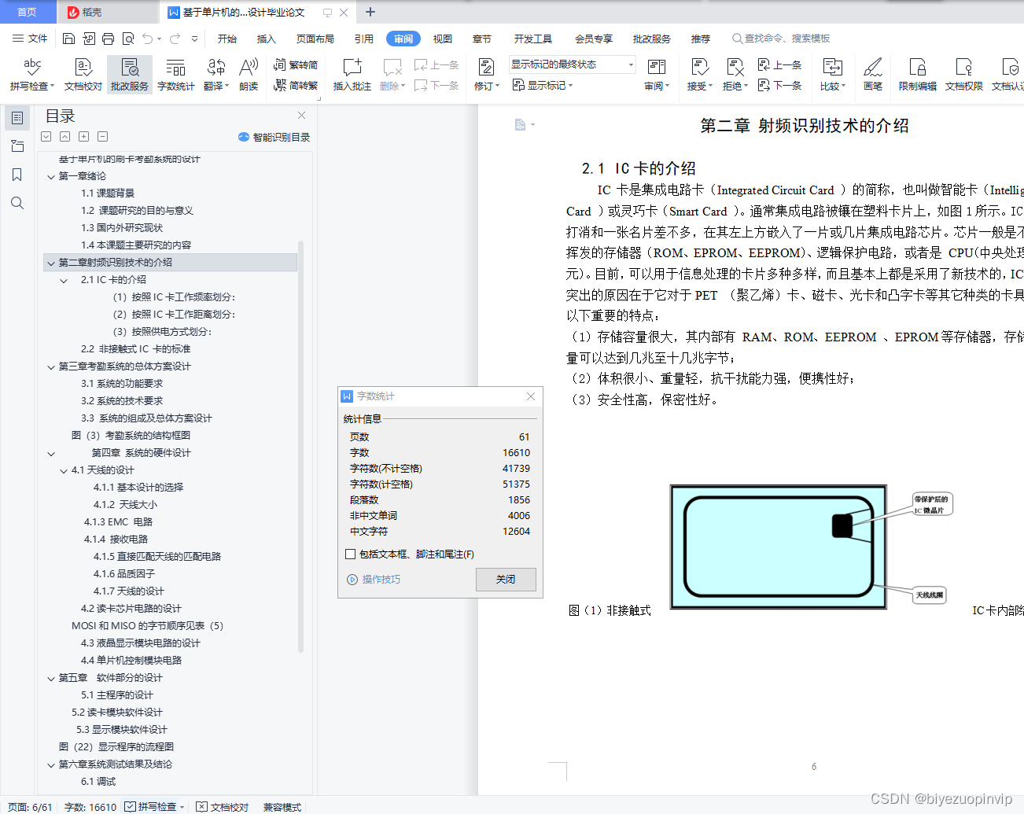This screenshot has height=814, width=1024.
Task: Switch to the 引用 ribbon tab
Action: pos(364,39)
